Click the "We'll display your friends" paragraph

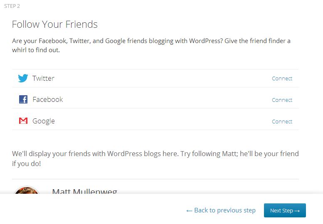click(x=155, y=158)
